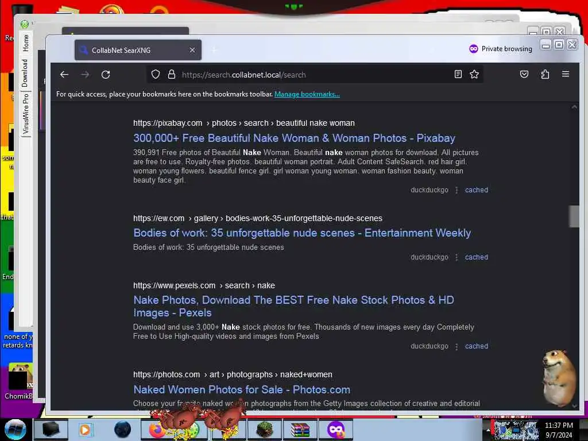View site security via padlock icon
Viewport: 588px width, 441px height.
(x=172, y=74)
